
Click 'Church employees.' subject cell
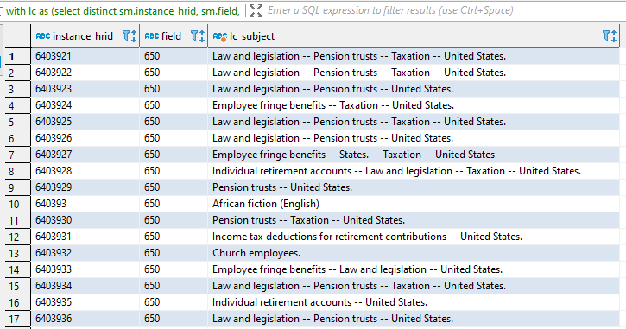pyautogui.click(x=414, y=253)
